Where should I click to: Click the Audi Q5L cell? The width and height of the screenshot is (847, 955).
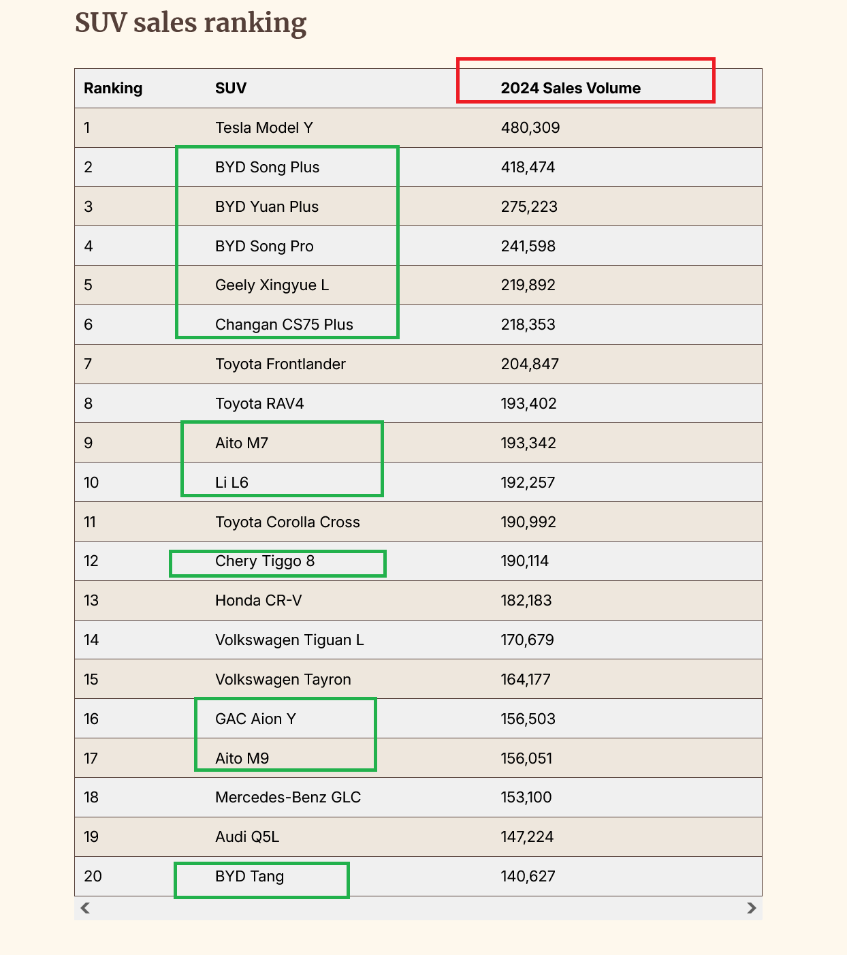pyautogui.click(x=247, y=837)
